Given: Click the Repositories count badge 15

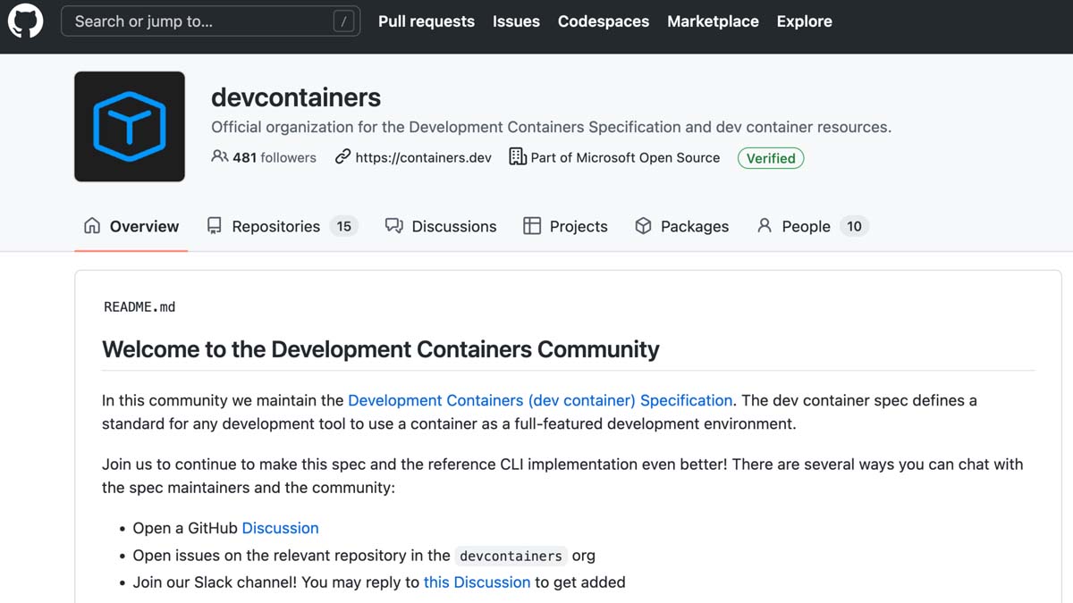Looking at the screenshot, I should [344, 226].
